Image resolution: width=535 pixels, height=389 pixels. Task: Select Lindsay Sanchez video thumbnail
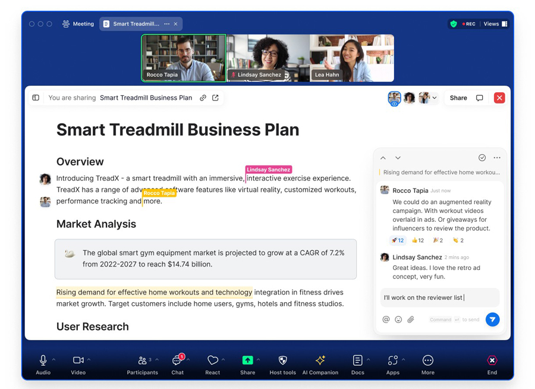coord(268,58)
